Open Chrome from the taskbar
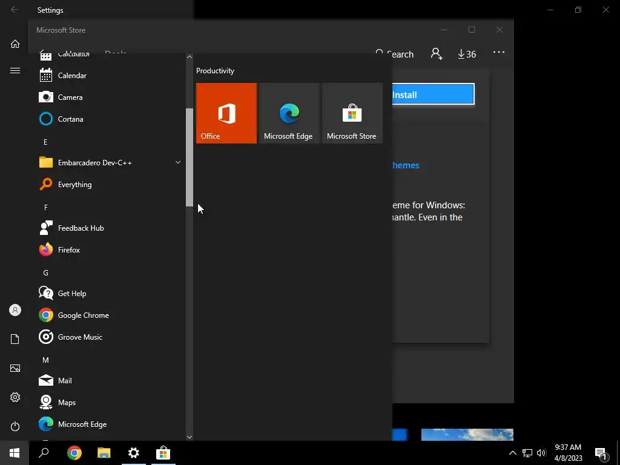 [x=74, y=453]
